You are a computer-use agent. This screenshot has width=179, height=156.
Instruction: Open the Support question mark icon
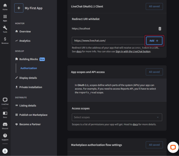tap(5, 136)
